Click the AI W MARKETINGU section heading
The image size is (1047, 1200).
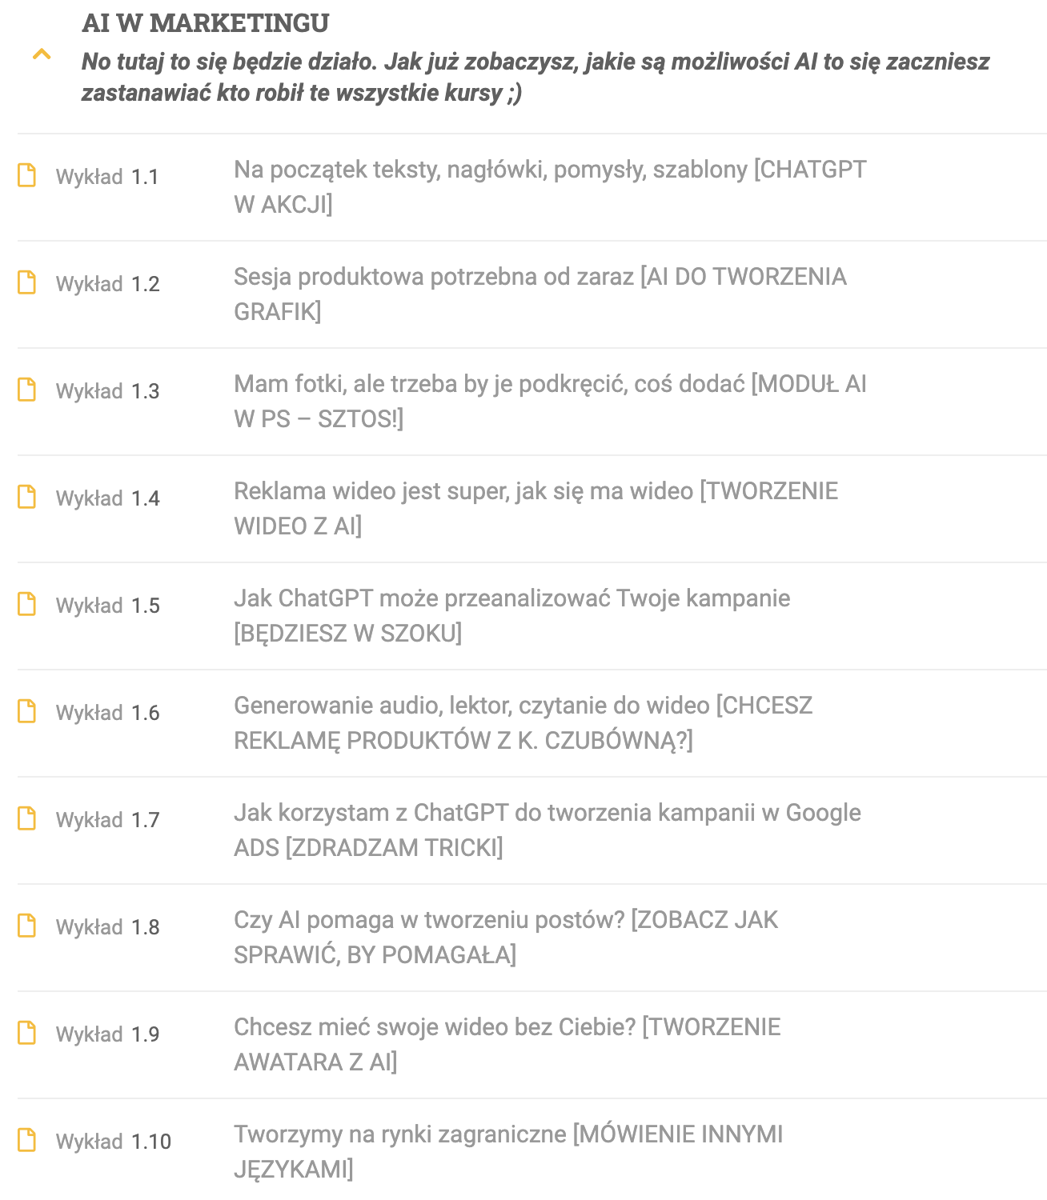point(205,23)
